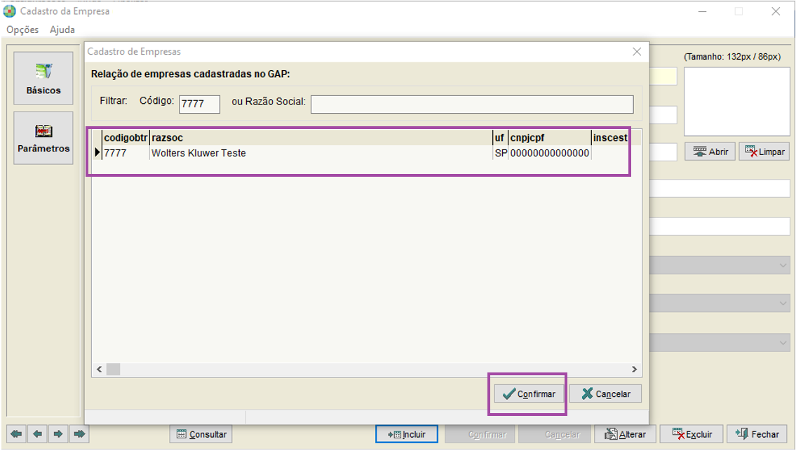This screenshot has width=796, height=451.
Task: Click the cnpjcpf column header
Action: click(550, 137)
